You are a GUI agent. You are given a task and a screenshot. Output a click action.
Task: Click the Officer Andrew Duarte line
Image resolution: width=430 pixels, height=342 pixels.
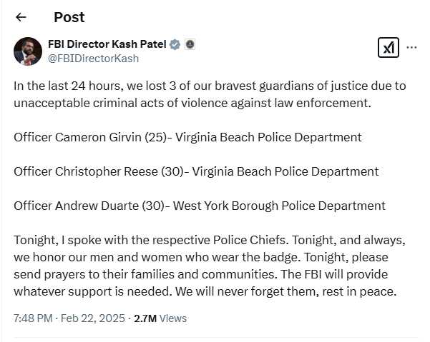[x=200, y=206]
